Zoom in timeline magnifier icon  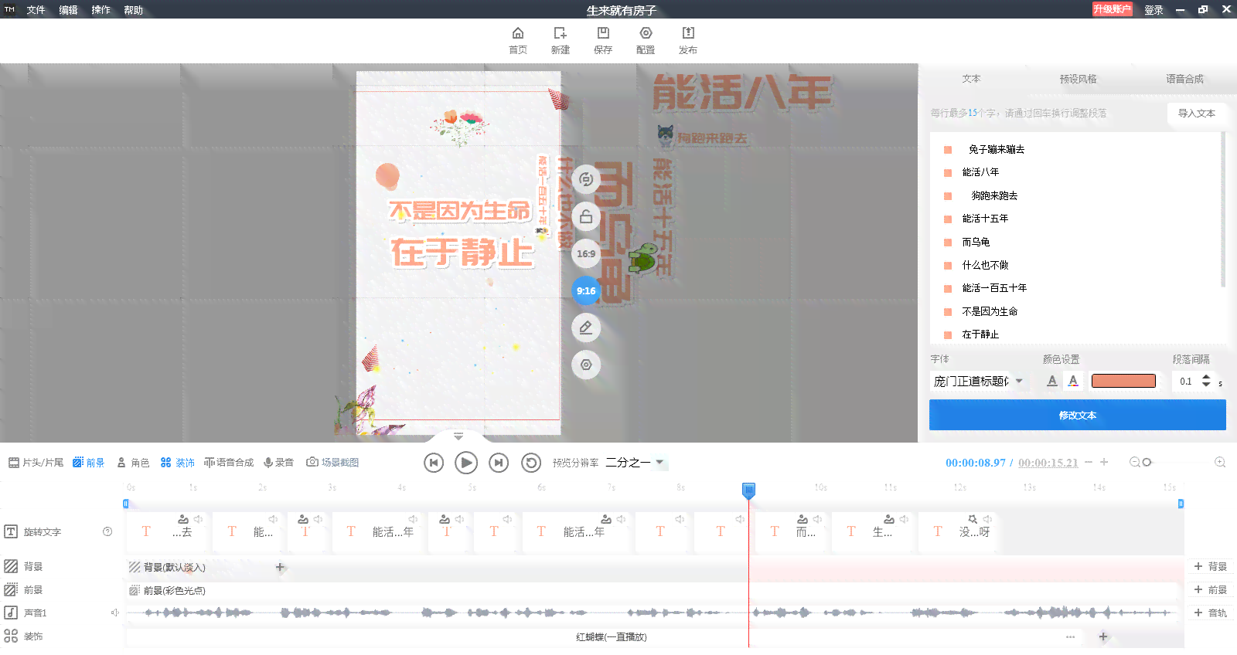(x=1220, y=462)
